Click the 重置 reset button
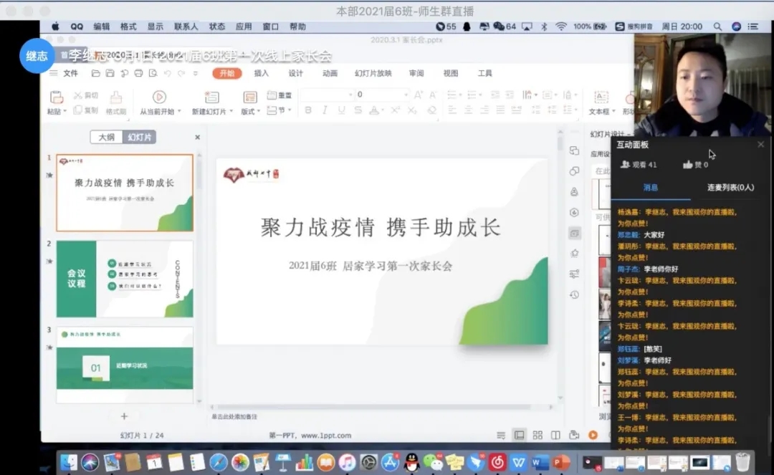 point(279,95)
